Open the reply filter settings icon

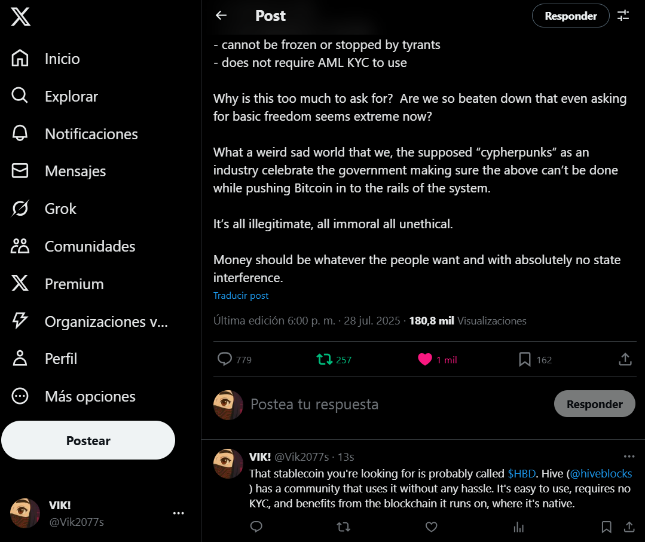coord(623,16)
